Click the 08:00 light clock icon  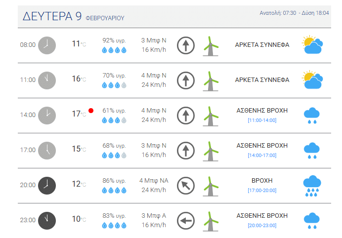pos(47,45)
